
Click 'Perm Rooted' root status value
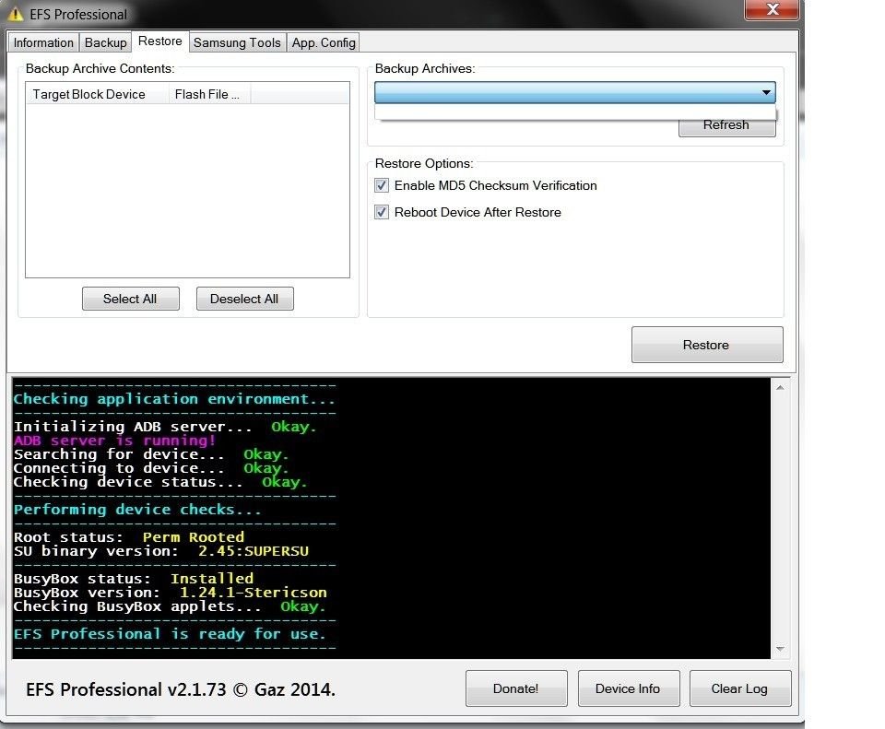tap(193, 536)
